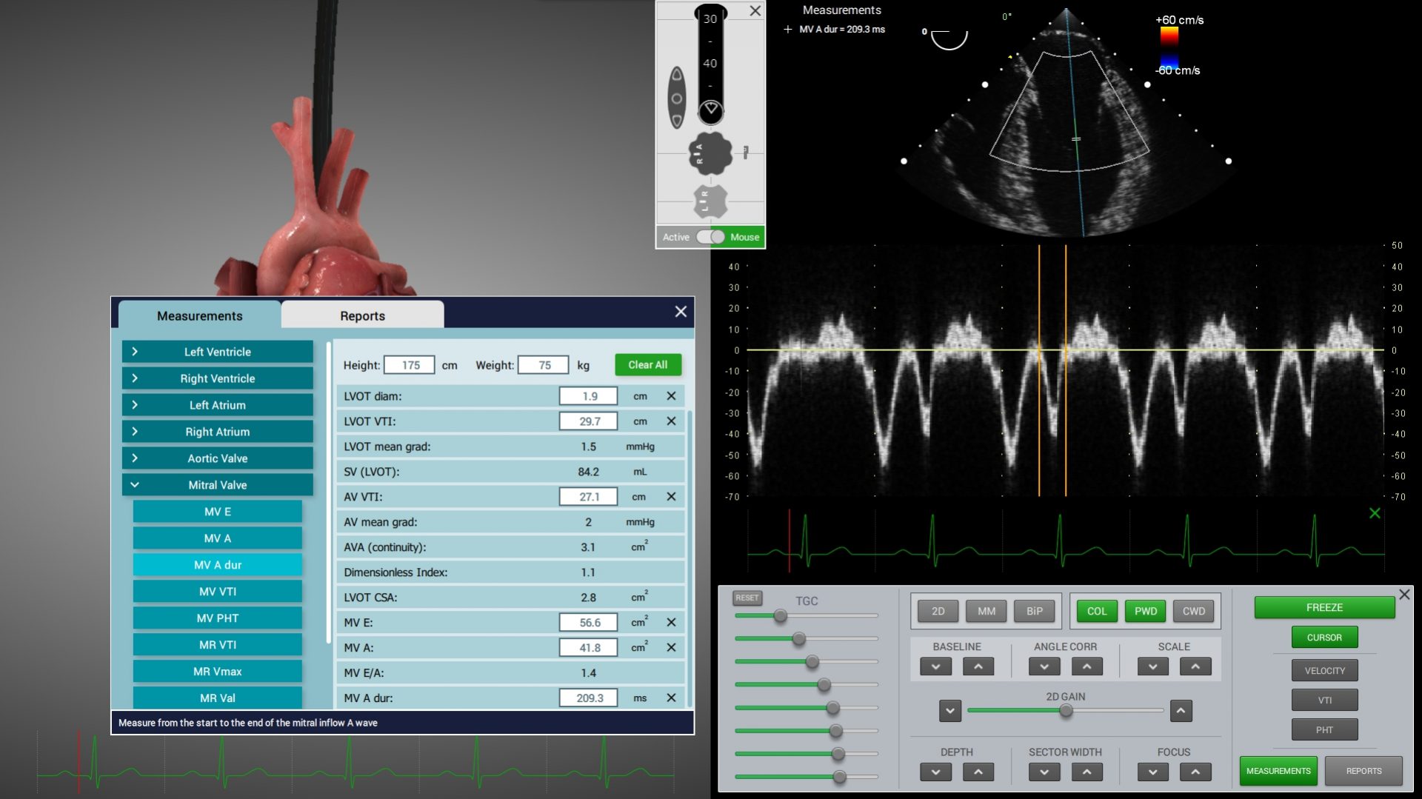Expand the Aortic Valve category
The height and width of the screenshot is (799, 1422).
click(218, 458)
